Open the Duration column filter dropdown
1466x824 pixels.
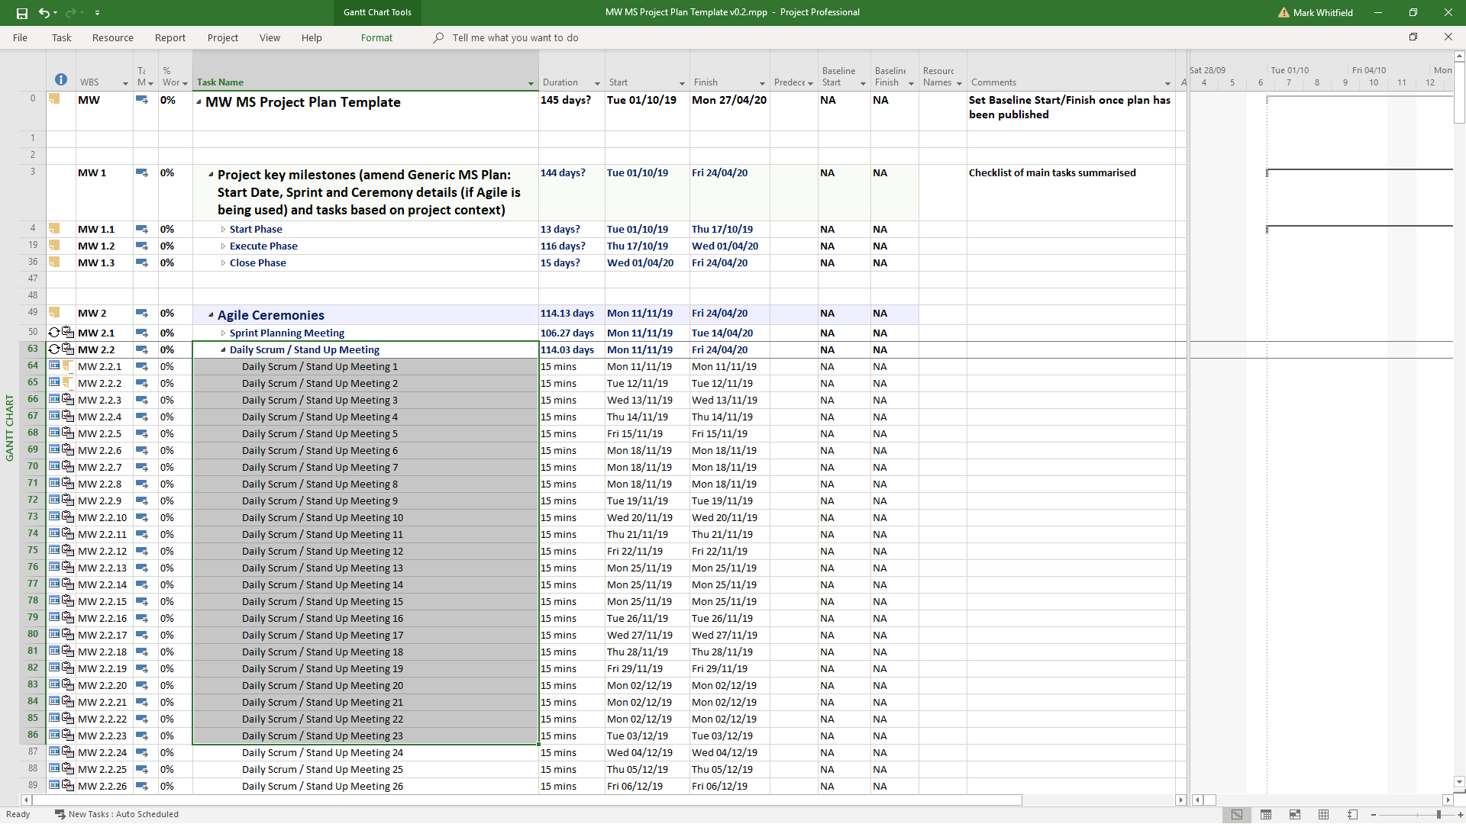[597, 83]
